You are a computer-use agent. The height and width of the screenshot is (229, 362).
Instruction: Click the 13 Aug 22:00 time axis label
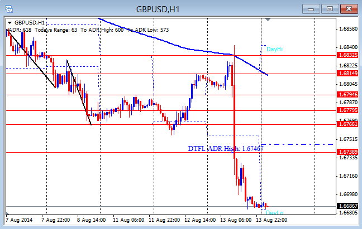click(x=271, y=220)
